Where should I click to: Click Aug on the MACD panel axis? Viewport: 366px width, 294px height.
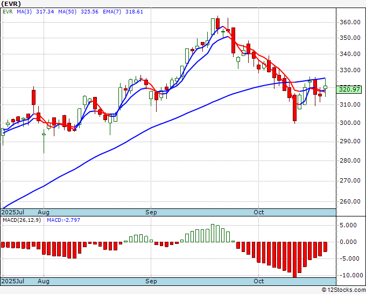[44, 281]
